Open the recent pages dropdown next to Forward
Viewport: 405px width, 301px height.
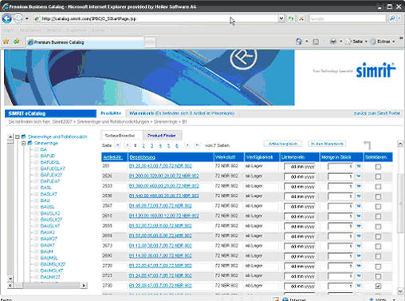[27, 18]
